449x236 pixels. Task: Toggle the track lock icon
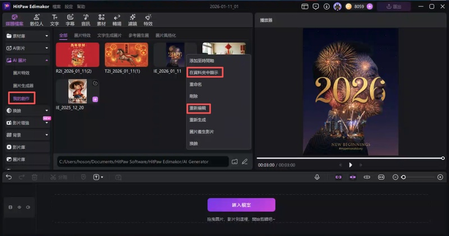(10, 207)
